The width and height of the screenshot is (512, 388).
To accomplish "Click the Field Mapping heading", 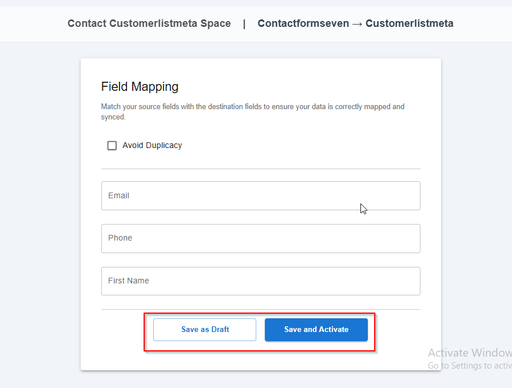I will click(x=140, y=87).
